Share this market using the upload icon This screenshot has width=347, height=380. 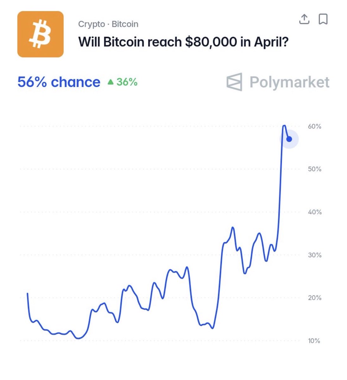304,19
